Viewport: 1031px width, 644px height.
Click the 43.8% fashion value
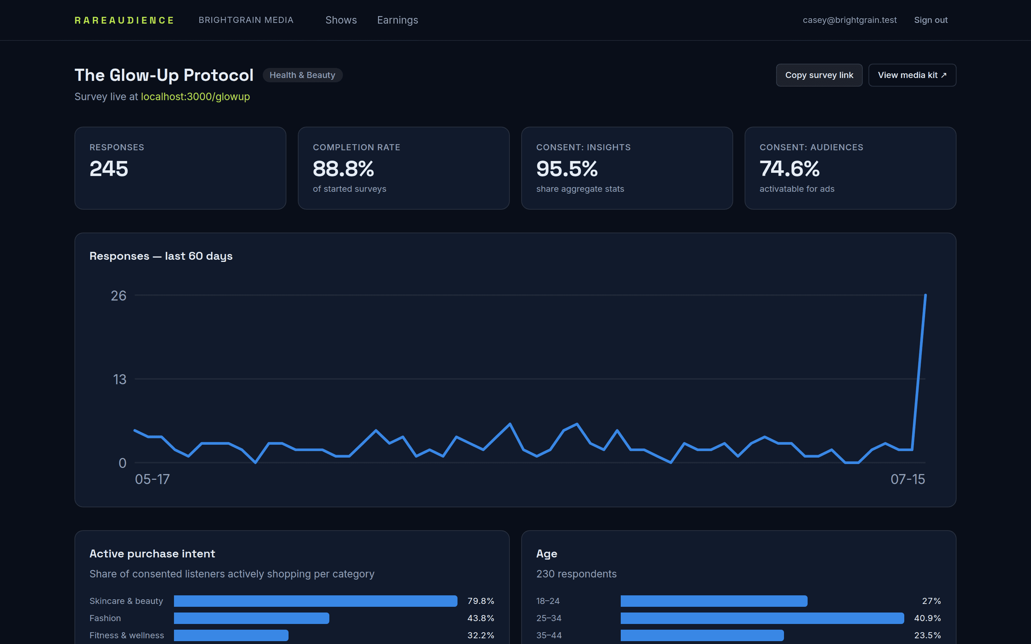(x=480, y=618)
